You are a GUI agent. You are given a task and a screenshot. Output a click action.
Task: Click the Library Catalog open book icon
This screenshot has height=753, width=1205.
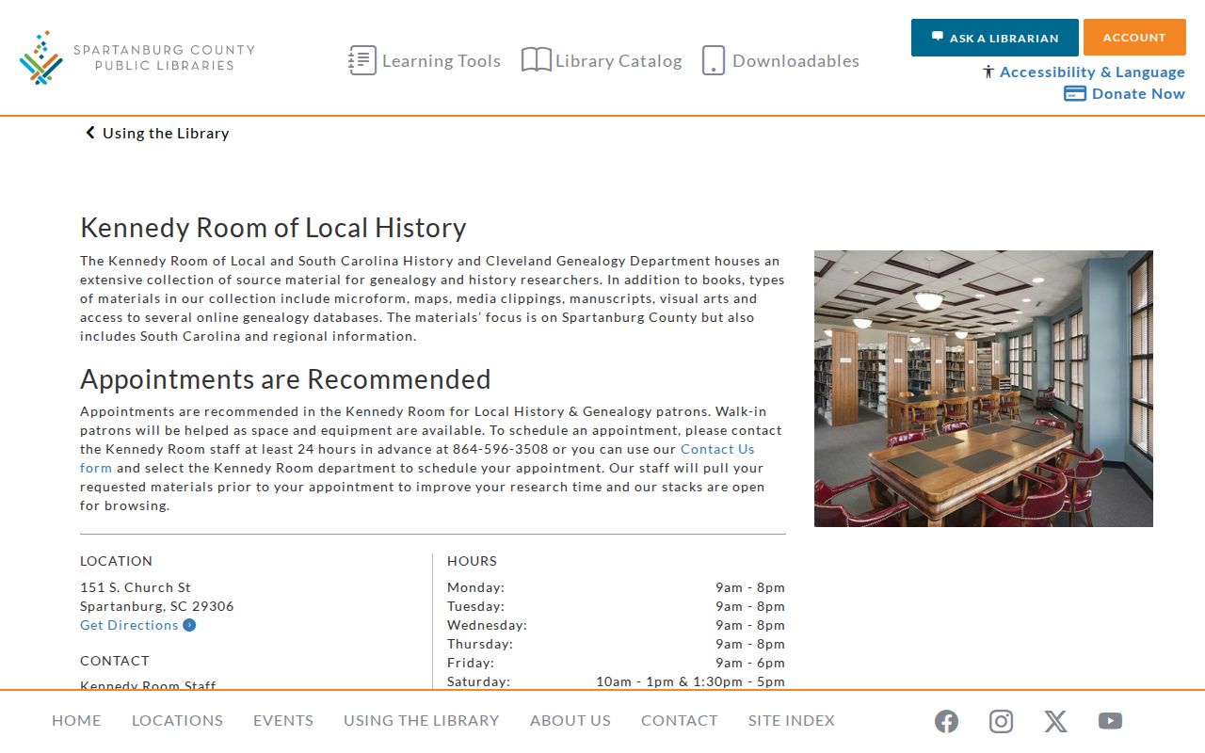[x=537, y=60]
